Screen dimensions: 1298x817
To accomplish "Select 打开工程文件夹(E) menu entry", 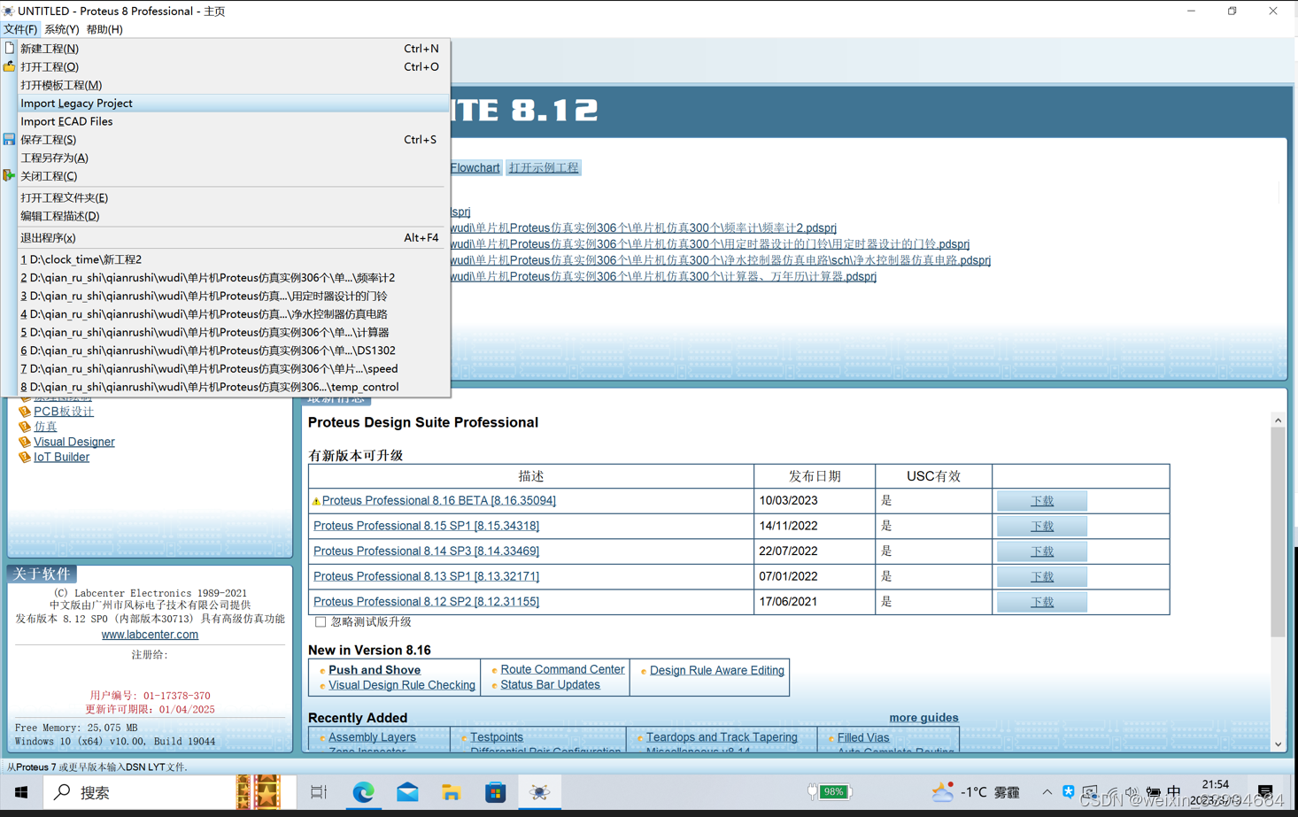I will (x=233, y=197).
